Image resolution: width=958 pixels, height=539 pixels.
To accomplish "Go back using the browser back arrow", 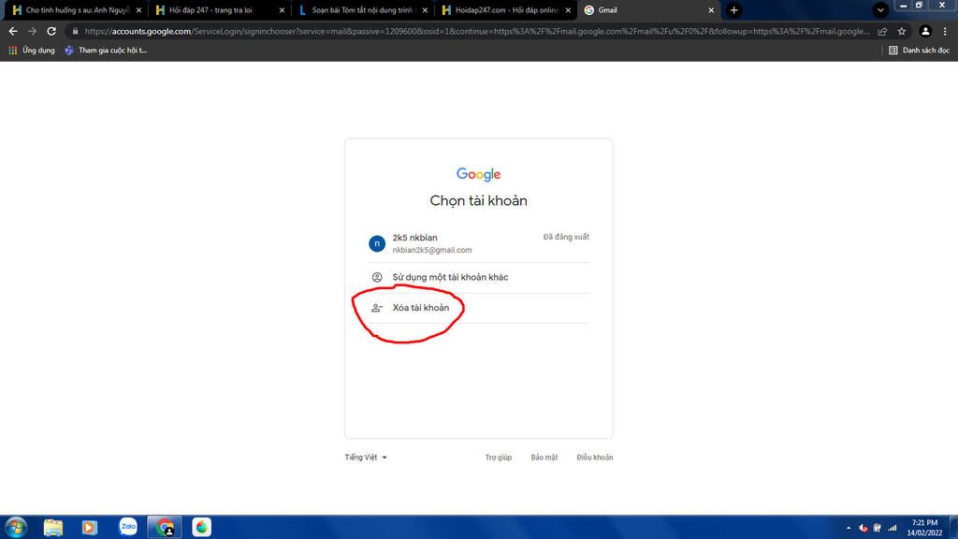I will (13, 31).
